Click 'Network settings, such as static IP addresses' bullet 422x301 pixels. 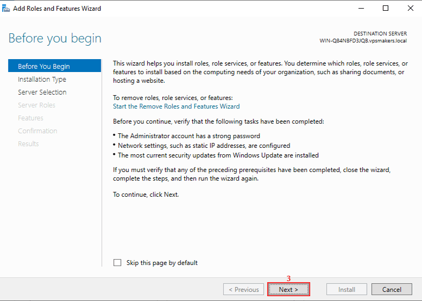coord(204,146)
